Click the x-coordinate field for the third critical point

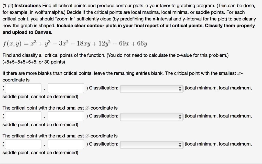23,144
